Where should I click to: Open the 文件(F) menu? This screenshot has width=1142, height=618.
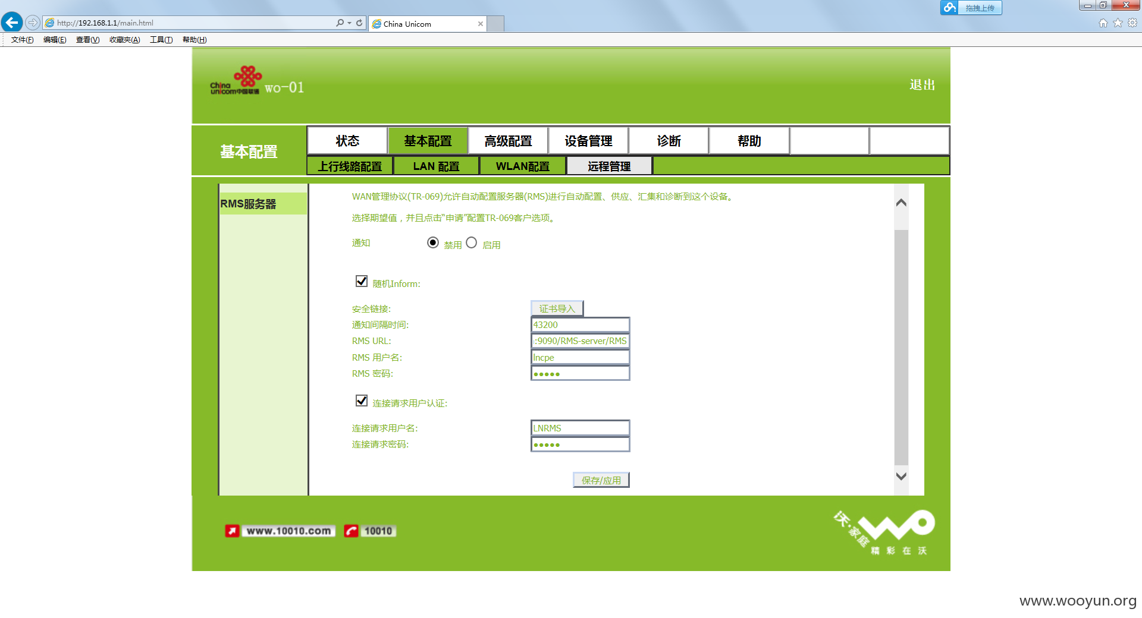pos(22,40)
